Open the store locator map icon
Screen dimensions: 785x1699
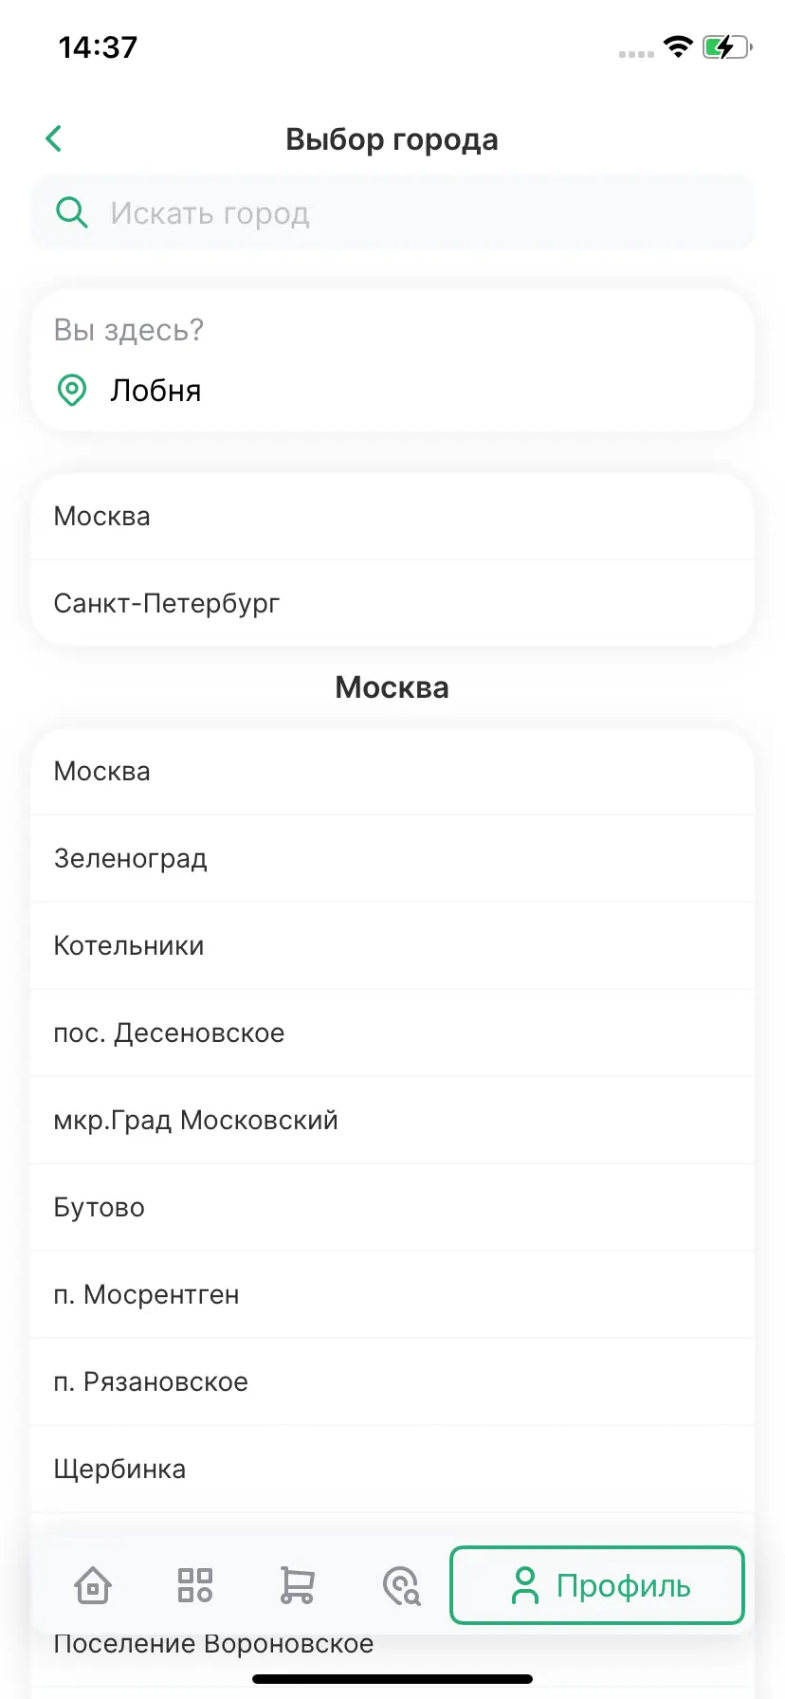click(400, 1585)
